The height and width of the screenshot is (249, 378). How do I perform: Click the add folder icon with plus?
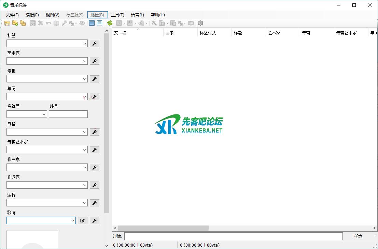tap(15, 23)
